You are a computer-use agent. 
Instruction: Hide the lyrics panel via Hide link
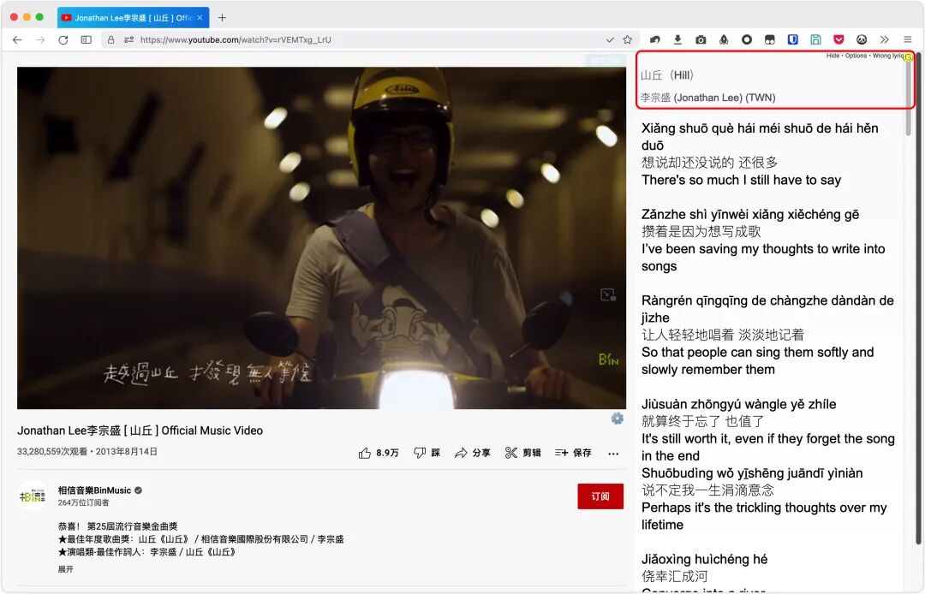pyautogui.click(x=832, y=56)
